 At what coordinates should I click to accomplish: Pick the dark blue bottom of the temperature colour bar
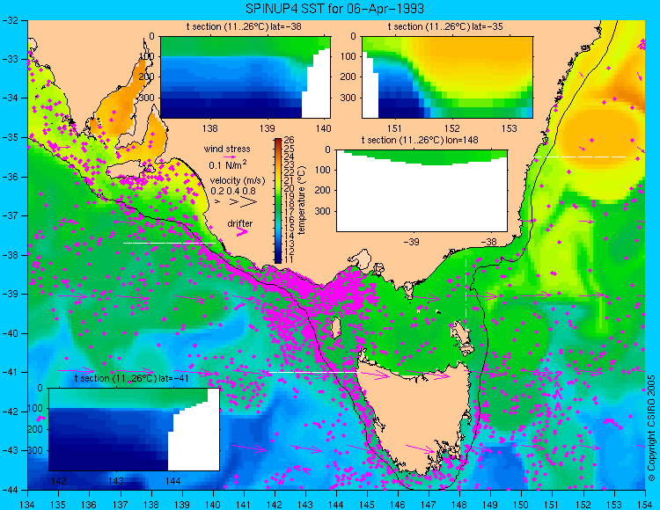[x=278, y=259]
